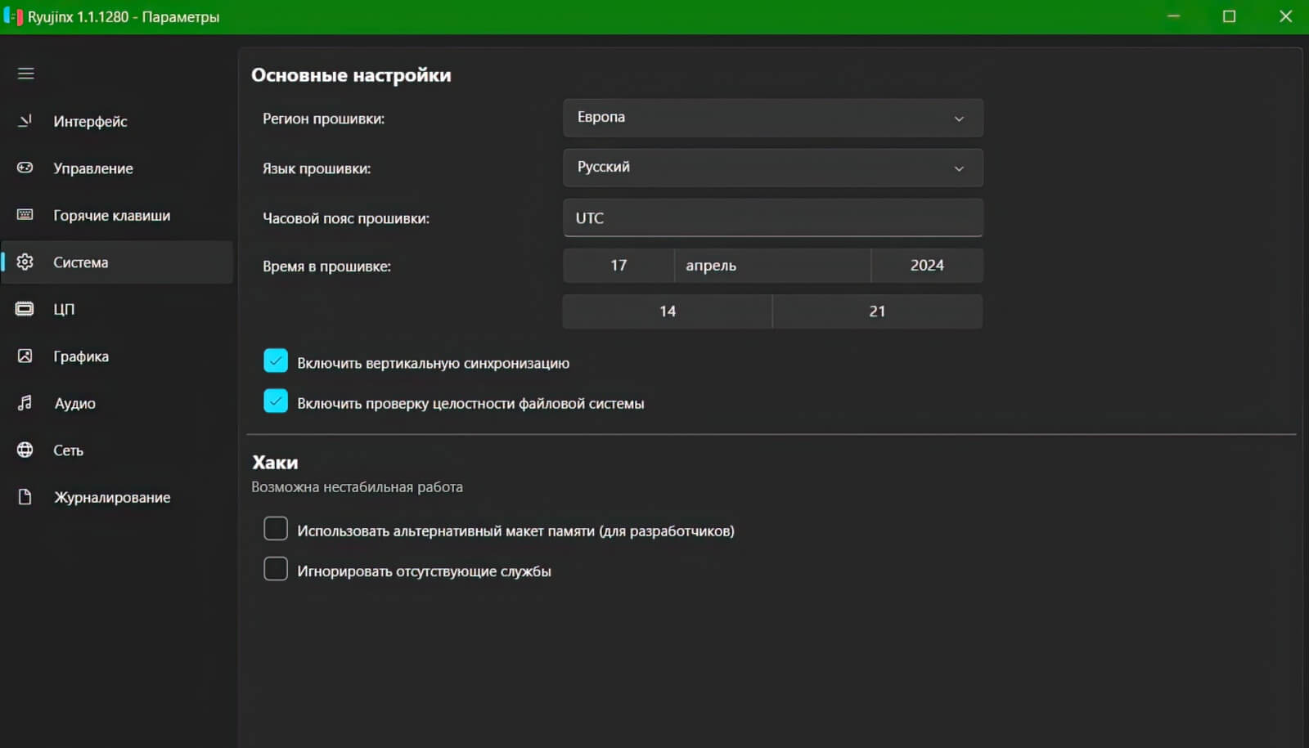Click the Интерфейс sidebar icon

coord(25,121)
